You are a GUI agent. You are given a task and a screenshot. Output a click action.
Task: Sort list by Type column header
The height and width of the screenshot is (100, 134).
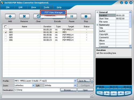58,27
